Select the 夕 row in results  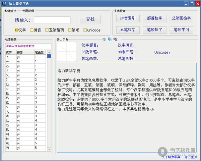25,89
